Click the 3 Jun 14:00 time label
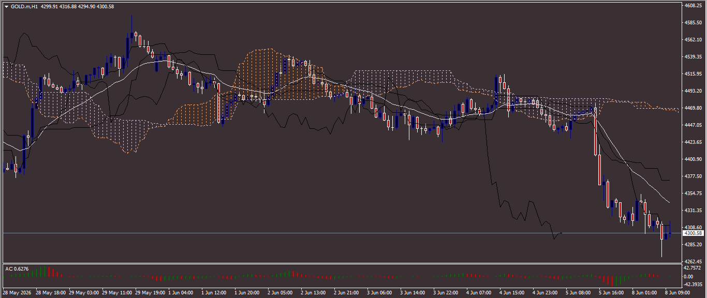Screen dimensions: 707x298 [413, 293]
